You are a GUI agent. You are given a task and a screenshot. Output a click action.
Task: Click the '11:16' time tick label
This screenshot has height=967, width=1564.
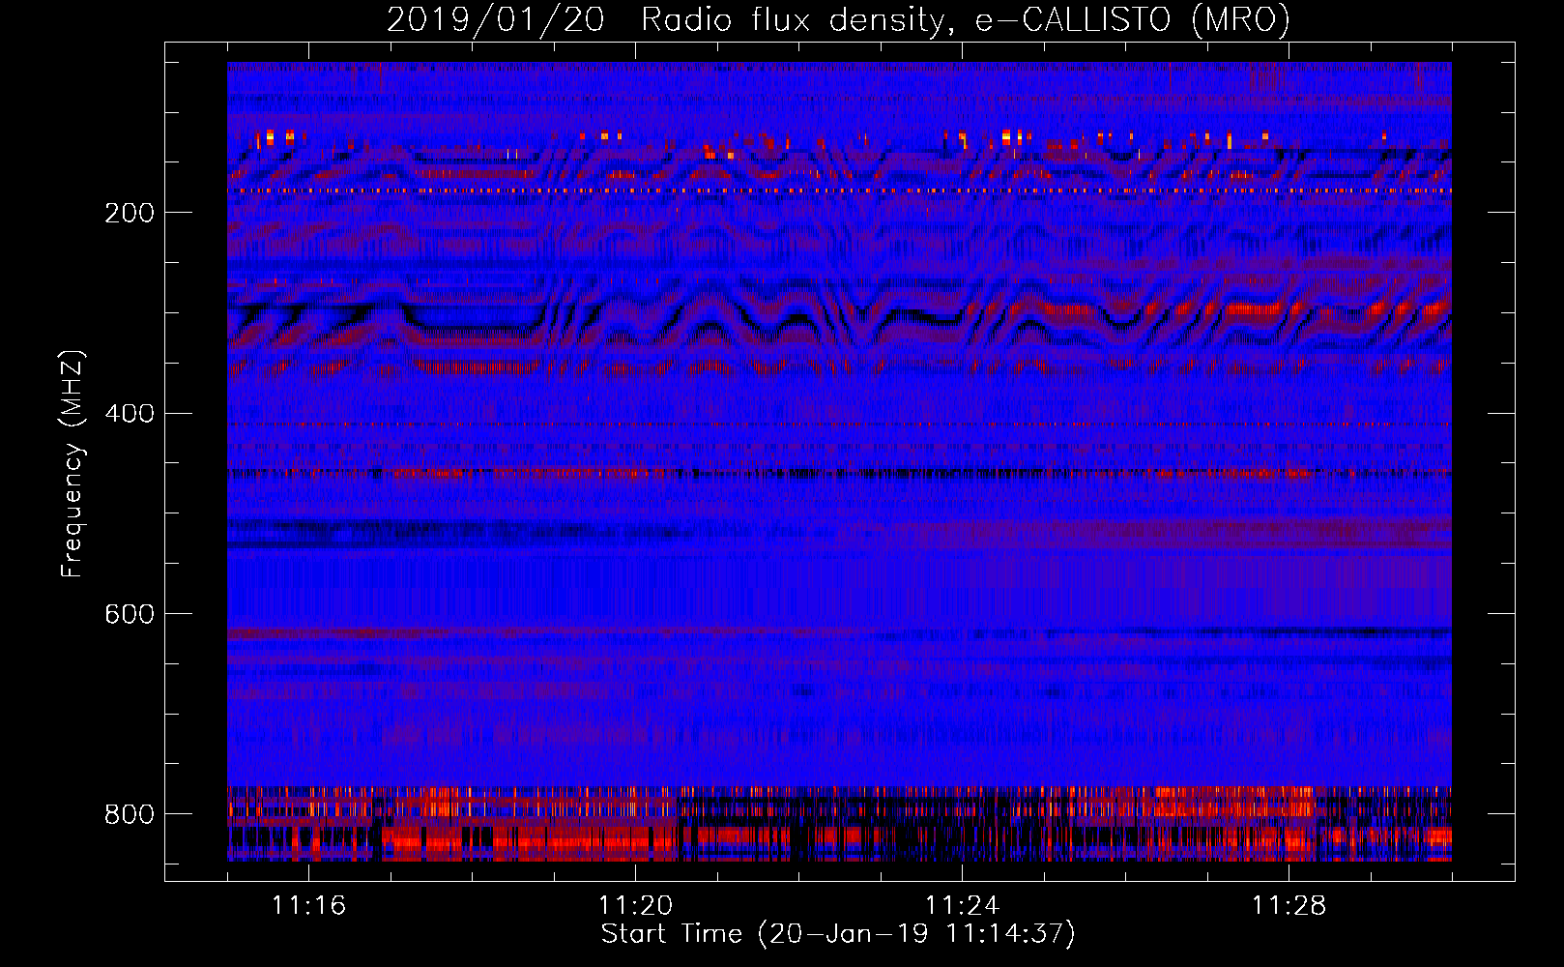click(309, 905)
